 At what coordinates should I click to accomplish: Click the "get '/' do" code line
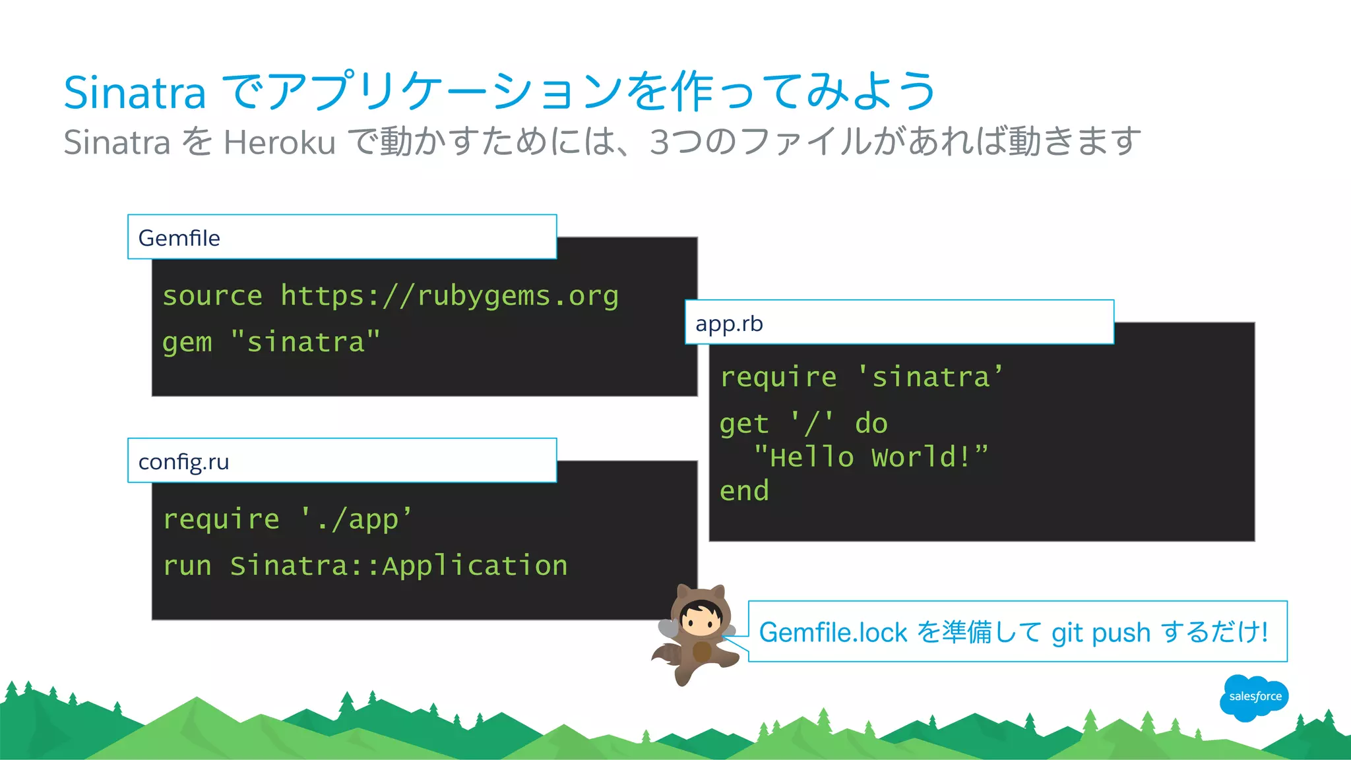point(803,423)
